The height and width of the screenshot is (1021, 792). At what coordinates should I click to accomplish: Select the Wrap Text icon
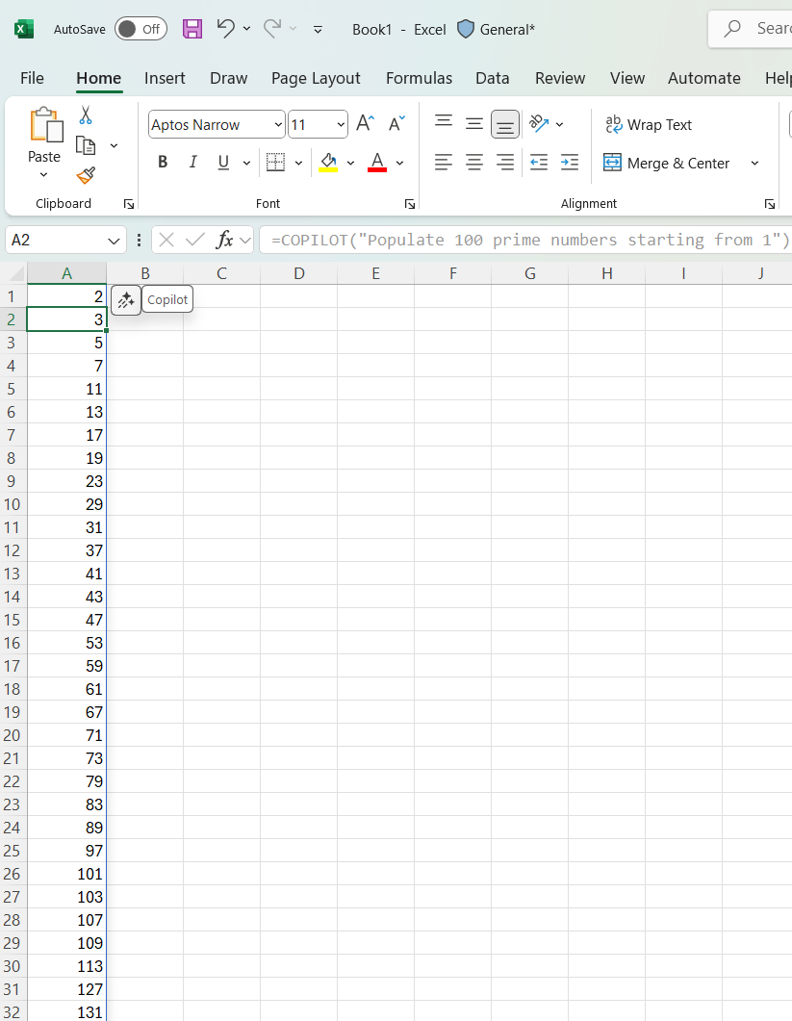(x=614, y=124)
